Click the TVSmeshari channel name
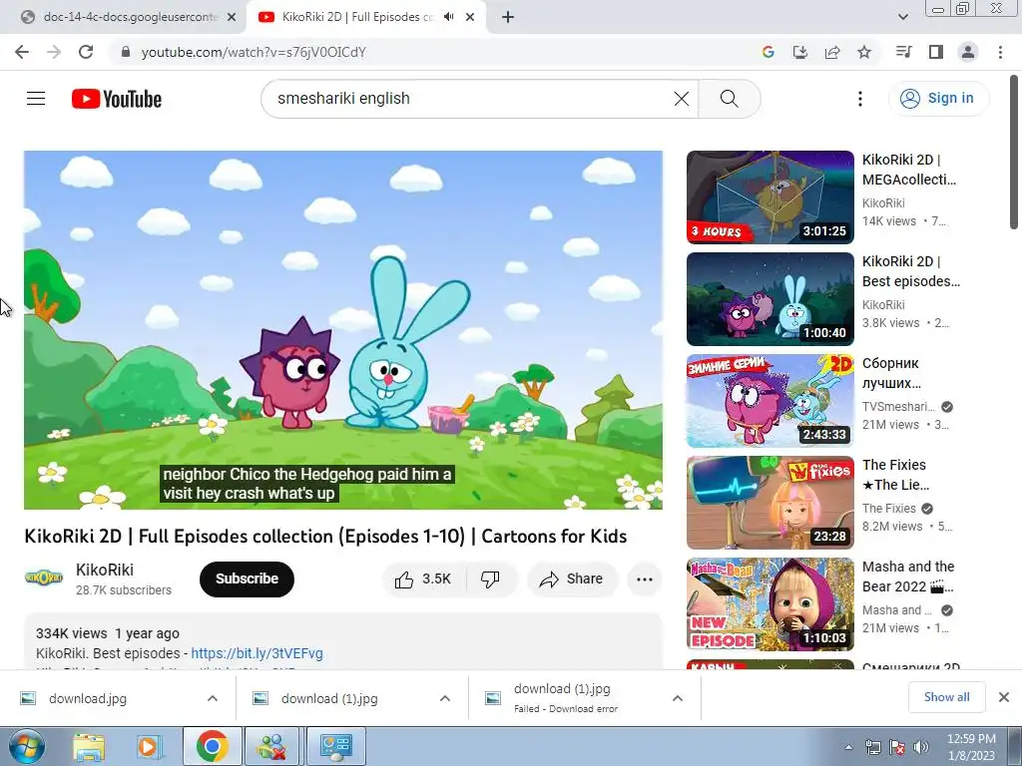The height and width of the screenshot is (766, 1022). pos(899,407)
